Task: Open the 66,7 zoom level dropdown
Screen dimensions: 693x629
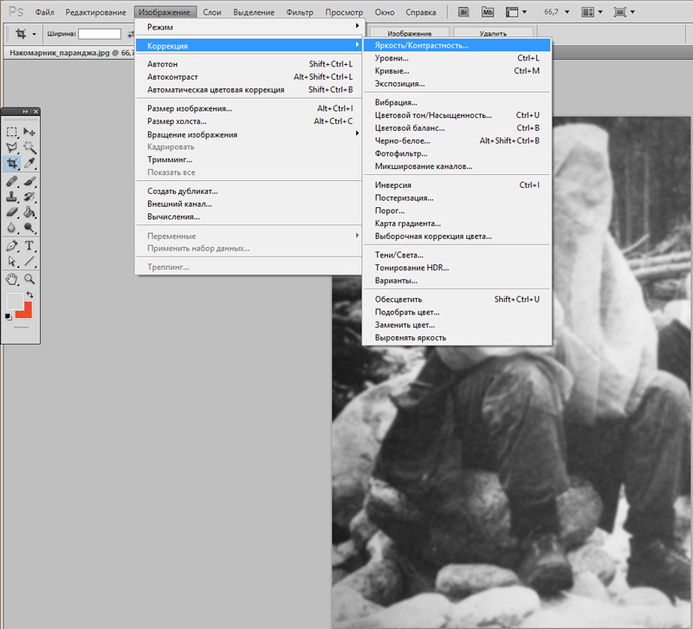Action: tap(557, 12)
